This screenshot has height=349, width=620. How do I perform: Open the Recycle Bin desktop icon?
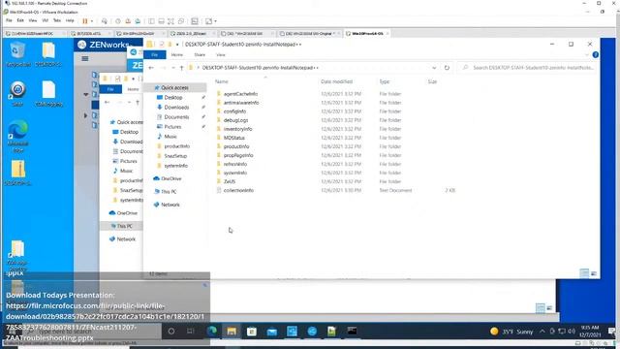[17, 54]
